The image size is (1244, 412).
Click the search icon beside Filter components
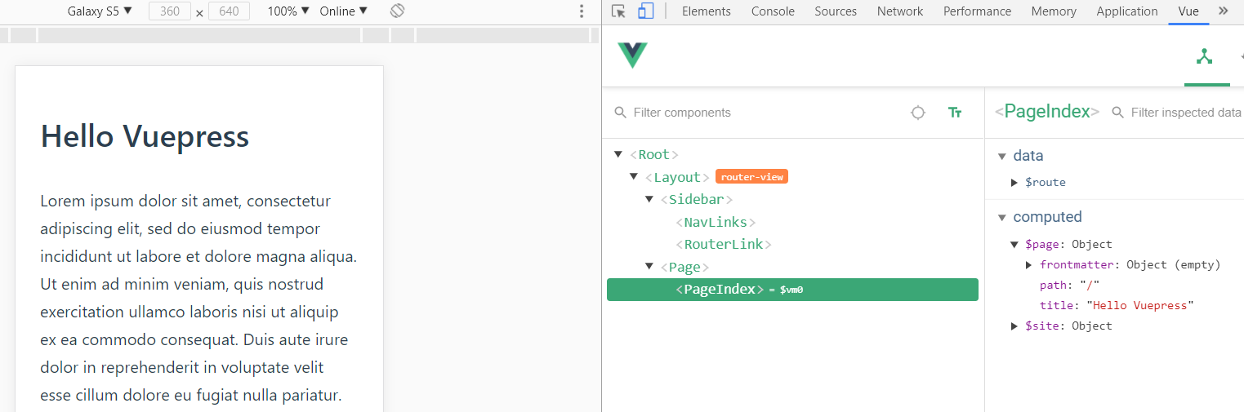pyautogui.click(x=621, y=113)
